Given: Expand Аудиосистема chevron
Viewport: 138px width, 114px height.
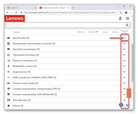Looking at the screenshot, I should pyautogui.click(x=124, y=72).
